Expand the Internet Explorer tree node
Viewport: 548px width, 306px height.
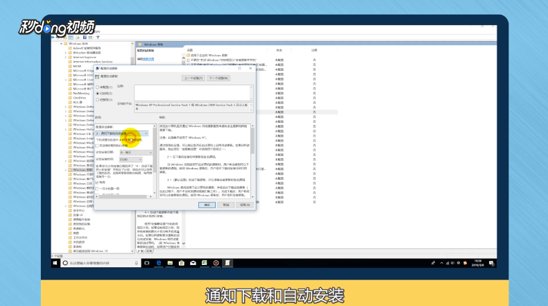pos(65,58)
